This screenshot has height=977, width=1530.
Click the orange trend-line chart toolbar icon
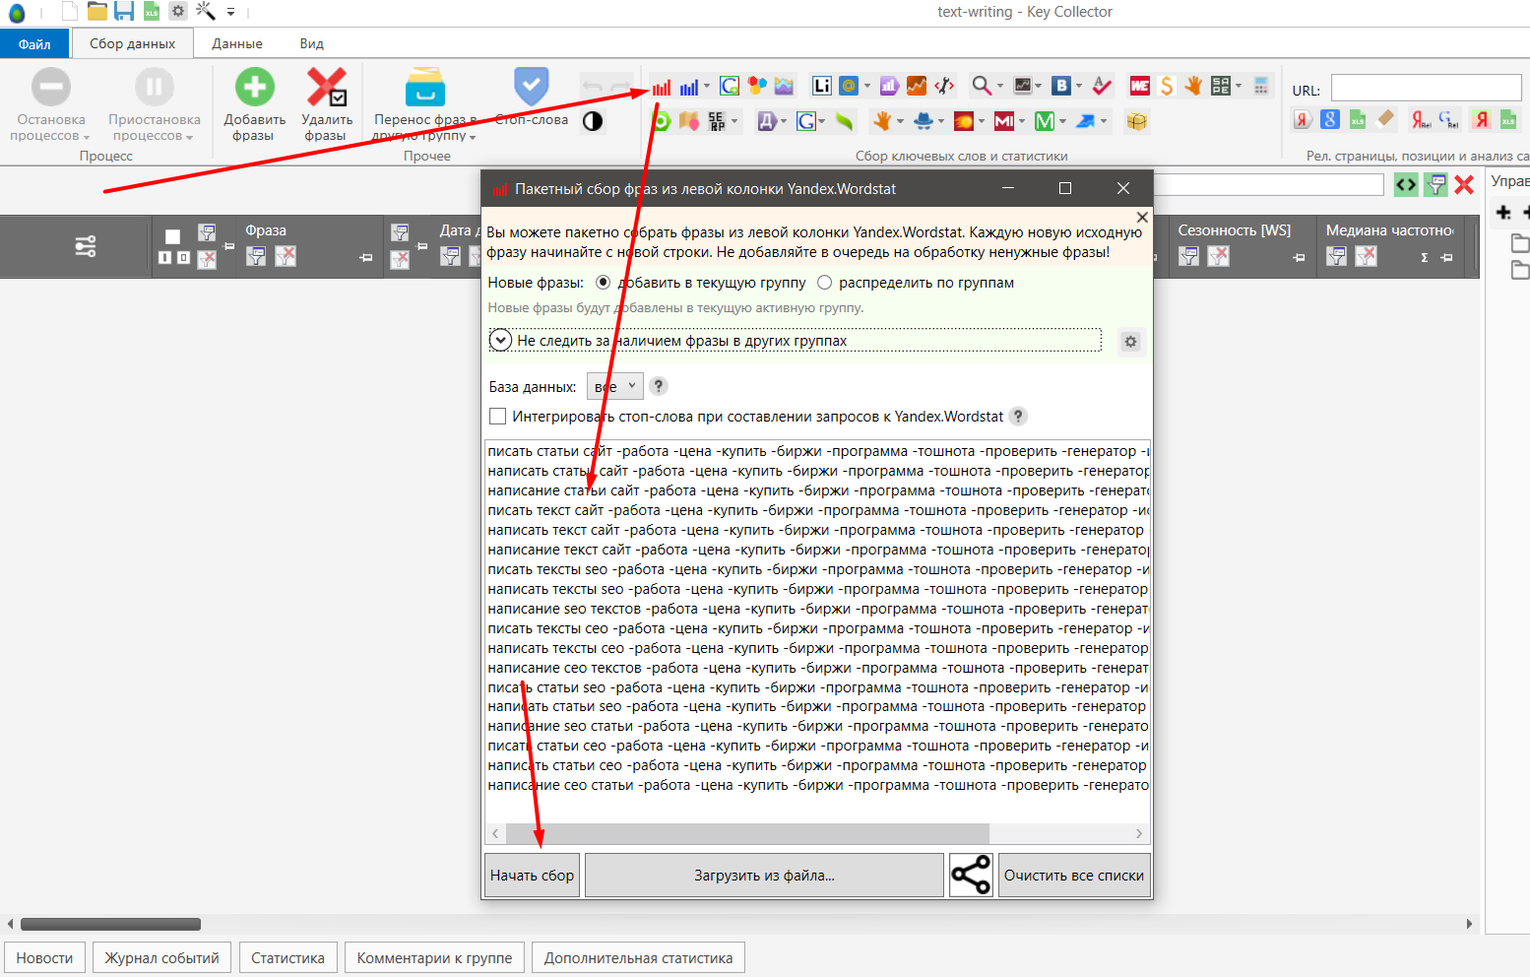917,86
